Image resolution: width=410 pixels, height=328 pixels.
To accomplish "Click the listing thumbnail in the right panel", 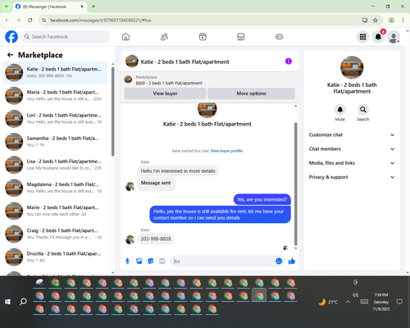I will [352, 67].
